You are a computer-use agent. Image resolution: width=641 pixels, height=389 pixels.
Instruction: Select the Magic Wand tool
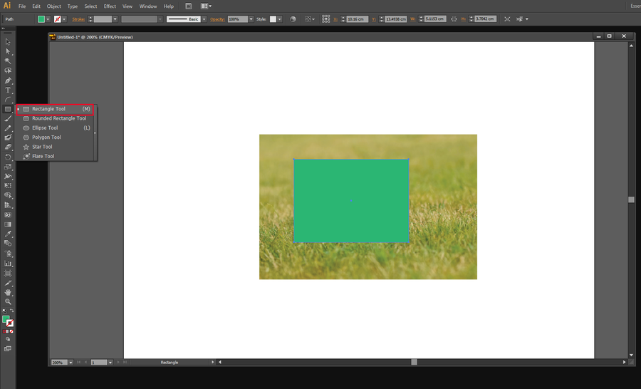(x=8, y=61)
